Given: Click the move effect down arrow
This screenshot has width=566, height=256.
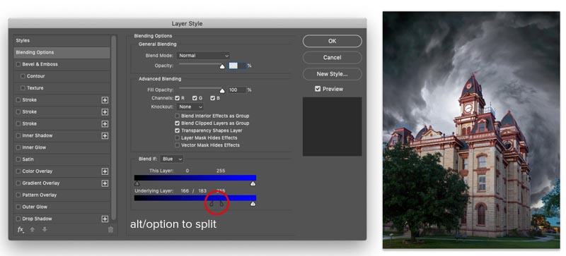Looking at the screenshot, I should click(x=45, y=229).
